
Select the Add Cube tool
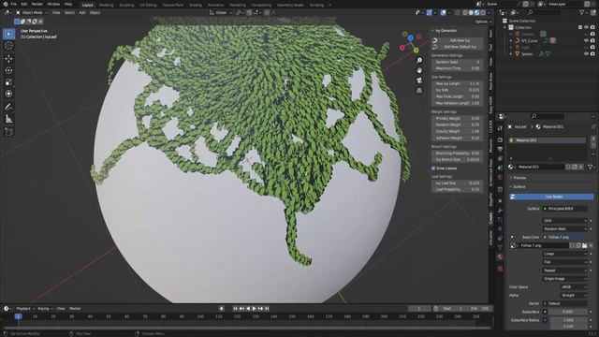[x=8, y=132]
